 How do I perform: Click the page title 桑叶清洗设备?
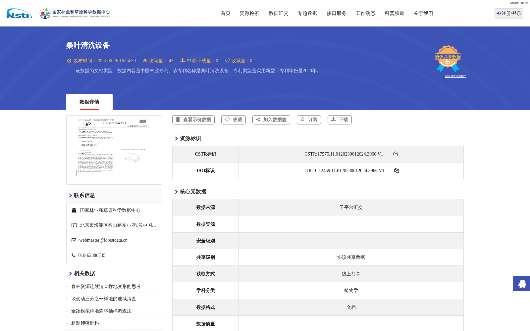(x=88, y=45)
